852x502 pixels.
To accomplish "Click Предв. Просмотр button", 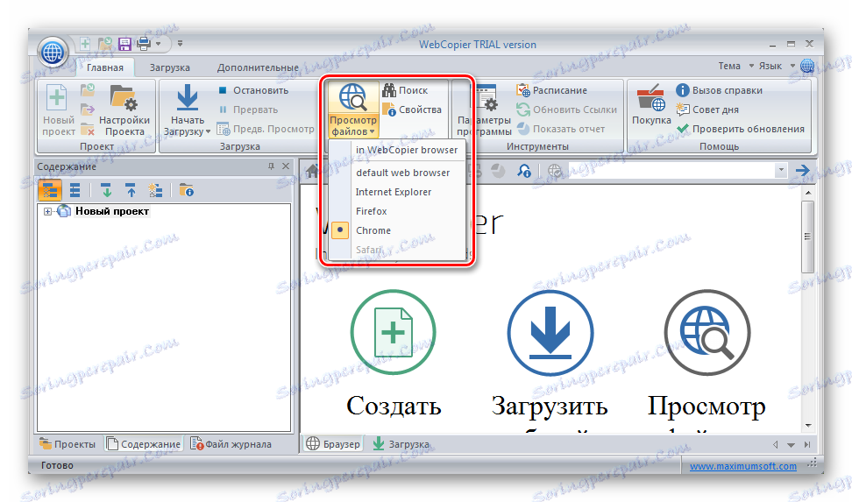I will coord(266,130).
